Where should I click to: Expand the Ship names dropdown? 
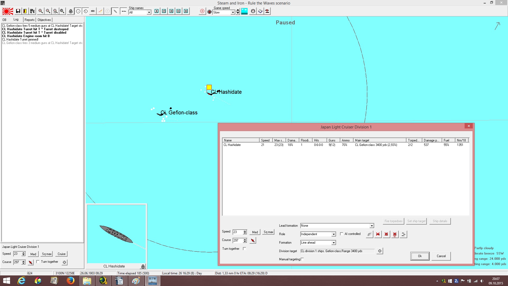pyautogui.click(x=149, y=12)
